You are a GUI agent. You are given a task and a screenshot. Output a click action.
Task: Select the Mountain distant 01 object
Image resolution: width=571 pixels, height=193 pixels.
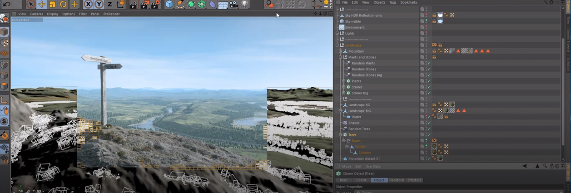pyautogui.click(x=364, y=159)
